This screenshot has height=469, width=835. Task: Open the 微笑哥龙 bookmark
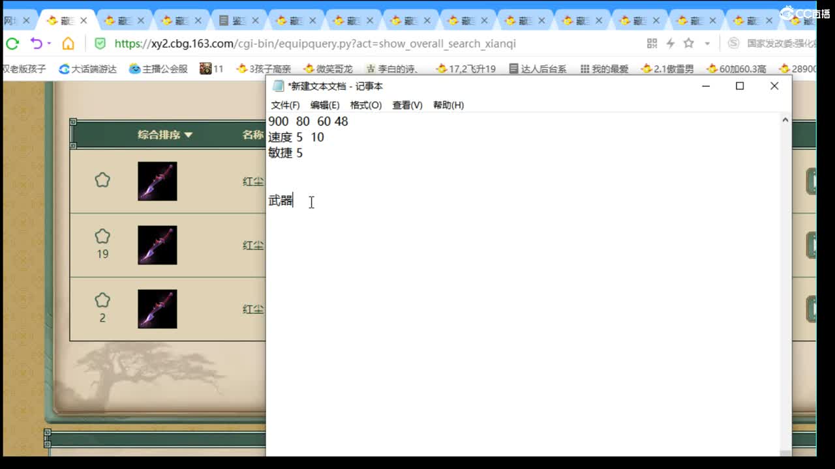[328, 68]
